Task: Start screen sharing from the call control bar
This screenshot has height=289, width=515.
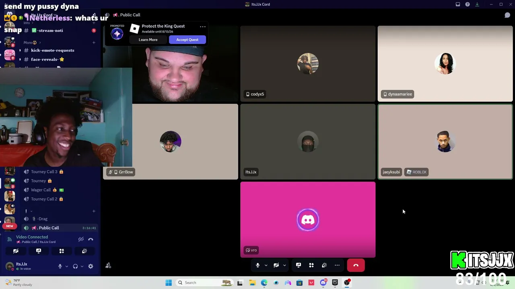Action: coord(299,265)
